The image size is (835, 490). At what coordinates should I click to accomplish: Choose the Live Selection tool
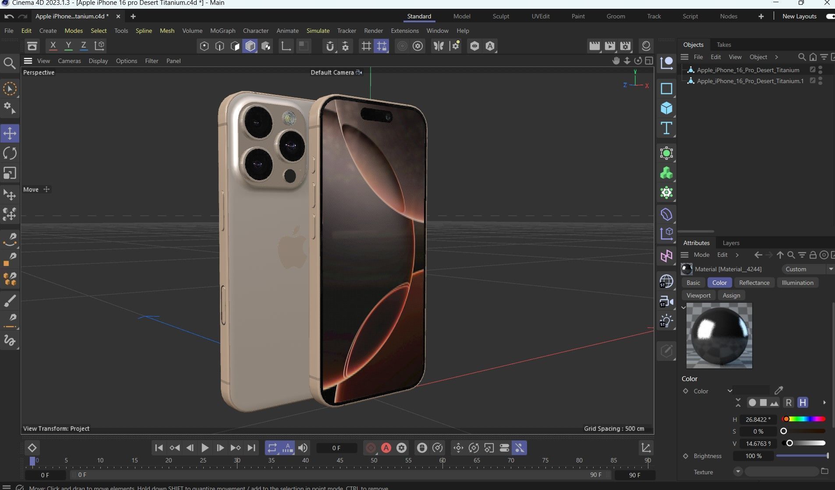click(x=10, y=89)
